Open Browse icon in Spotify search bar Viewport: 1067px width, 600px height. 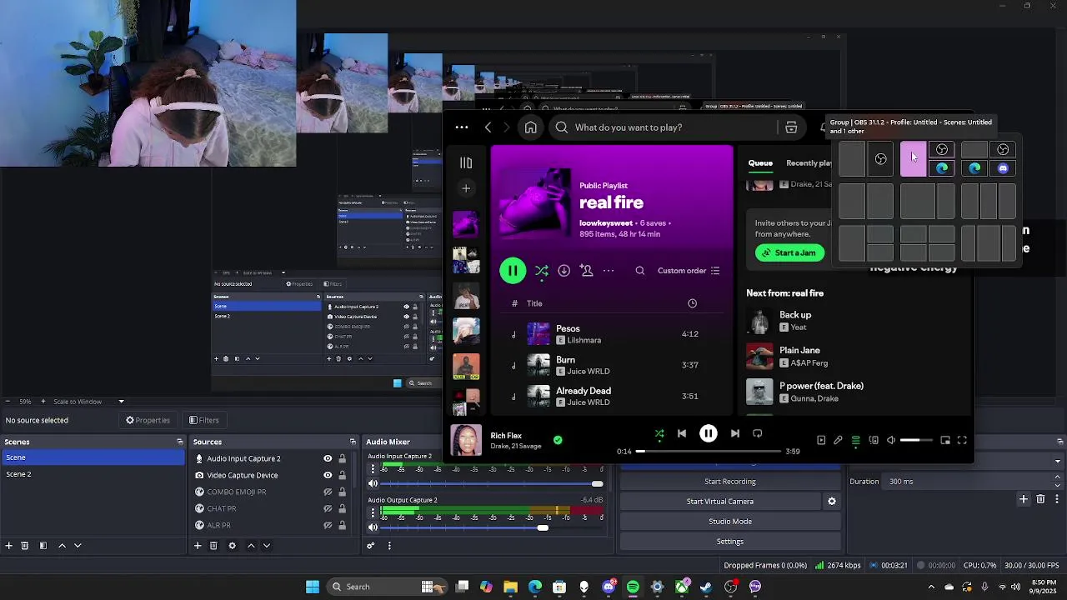(791, 127)
